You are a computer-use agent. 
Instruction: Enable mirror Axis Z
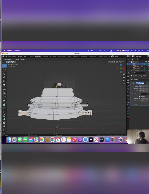coord(147,86)
